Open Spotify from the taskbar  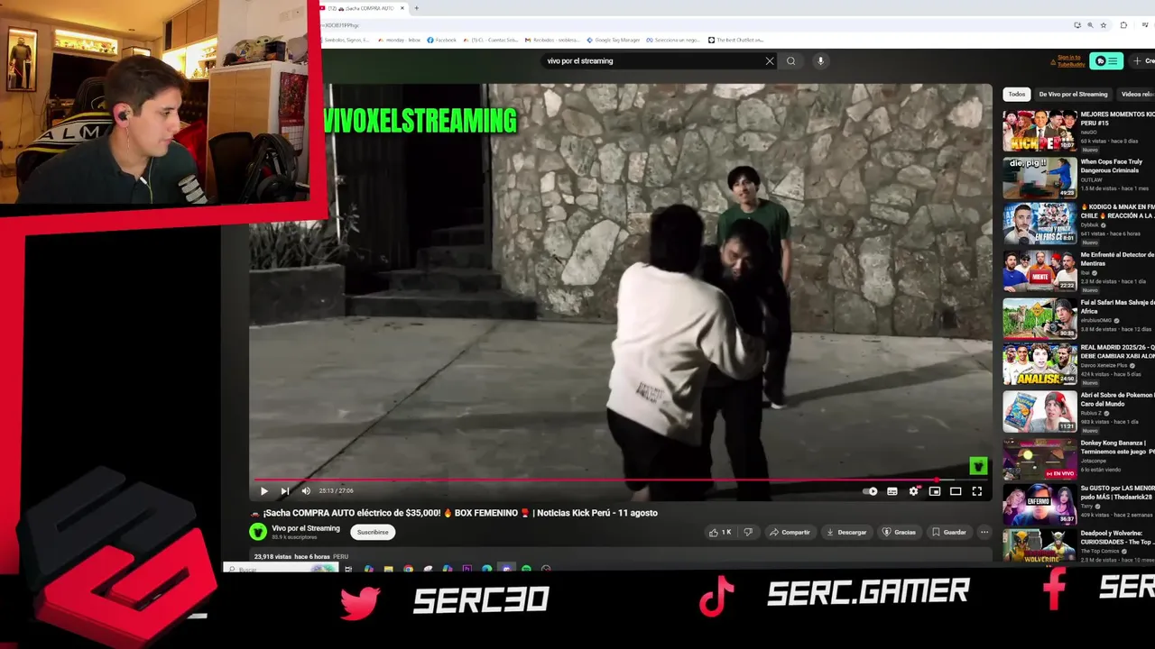(526, 569)
